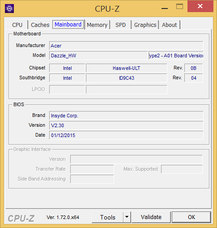Image resolution: width=217 pixels, height=228 pixels.
Task: Open the About tab
Action: [x=170, y=25]
